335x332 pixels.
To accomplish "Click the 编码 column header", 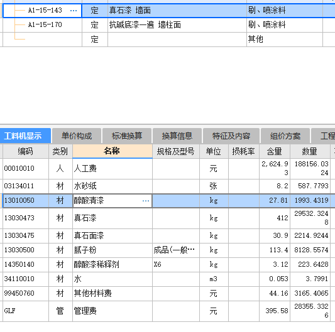I will point(26,151).
